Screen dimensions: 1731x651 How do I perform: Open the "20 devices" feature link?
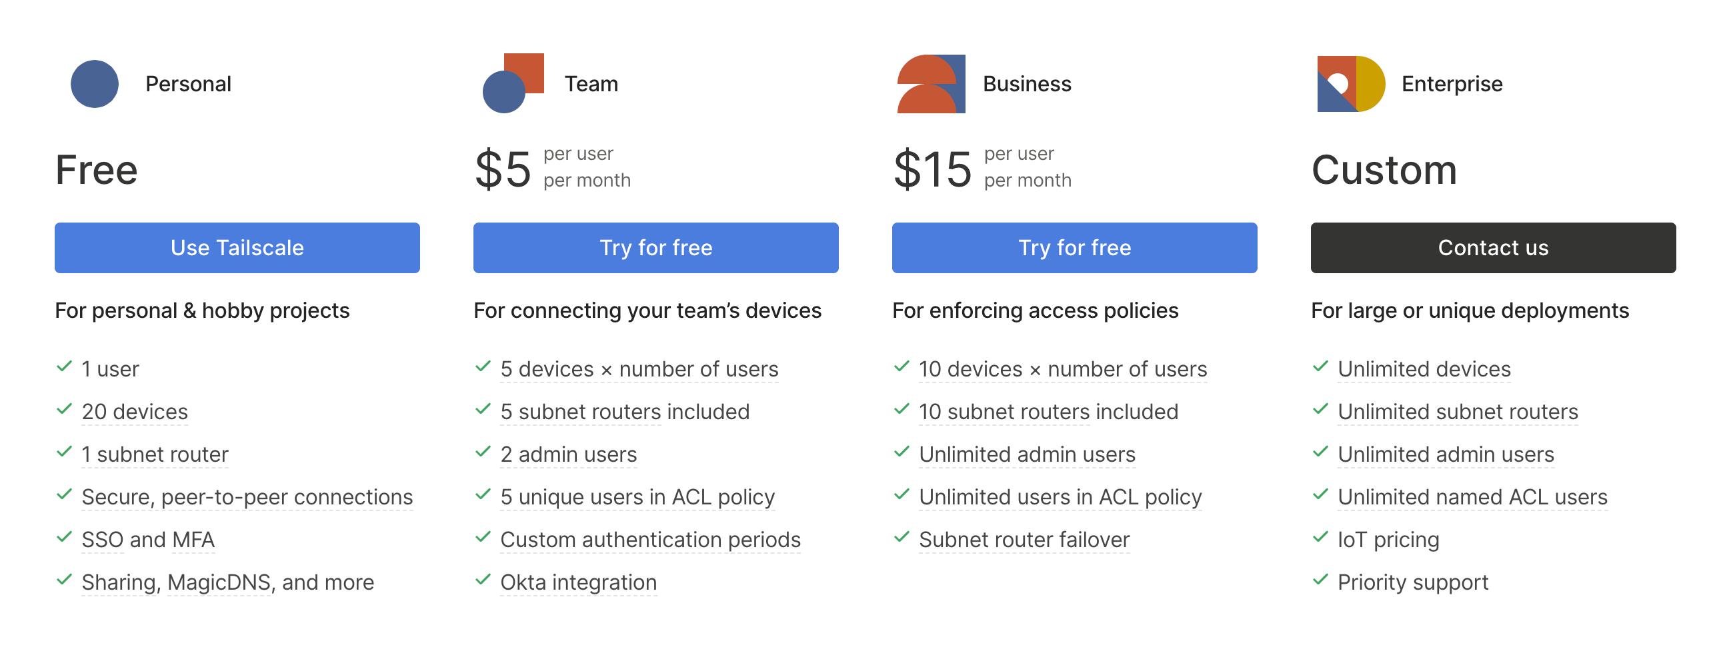(x=135, y=412)
